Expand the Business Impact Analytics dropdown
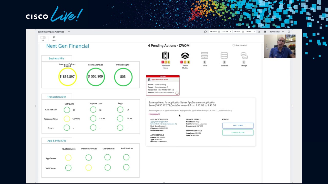Image resolution: width=328 pixels, height=184 pixels. 69,32
